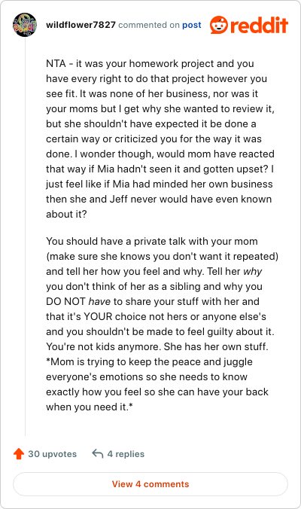The image size is (301, 509).
Task: Collapse the comment via the vertical thread line
Action: [x=26, y=236]
